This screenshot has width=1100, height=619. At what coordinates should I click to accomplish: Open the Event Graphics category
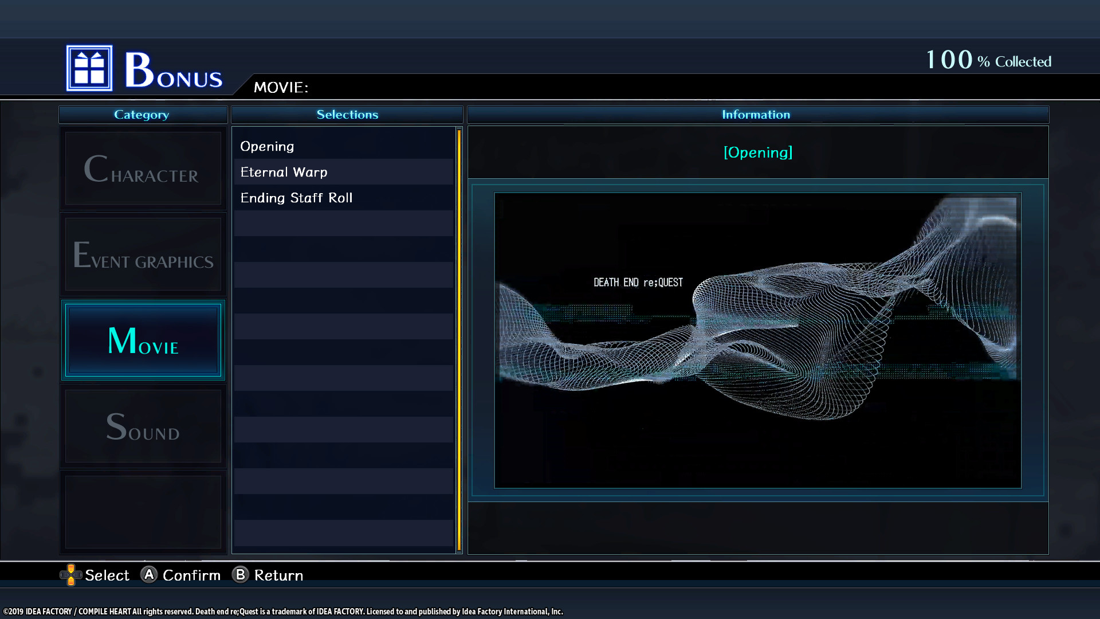[x=142, y=255]
